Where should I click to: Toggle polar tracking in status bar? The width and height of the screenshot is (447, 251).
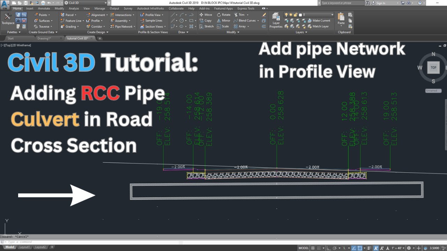(x=335, y=248)
